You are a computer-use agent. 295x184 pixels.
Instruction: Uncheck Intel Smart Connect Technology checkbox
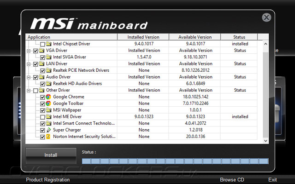coord(42,124)
